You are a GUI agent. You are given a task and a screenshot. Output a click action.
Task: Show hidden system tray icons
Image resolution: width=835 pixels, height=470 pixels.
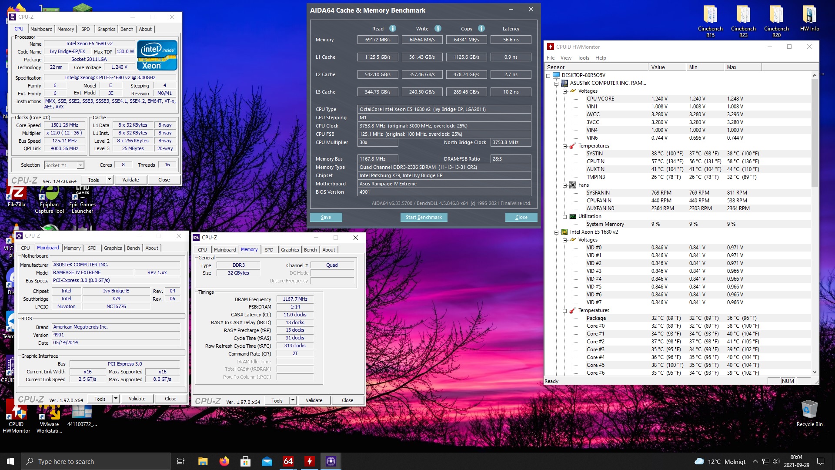[755, 461]
